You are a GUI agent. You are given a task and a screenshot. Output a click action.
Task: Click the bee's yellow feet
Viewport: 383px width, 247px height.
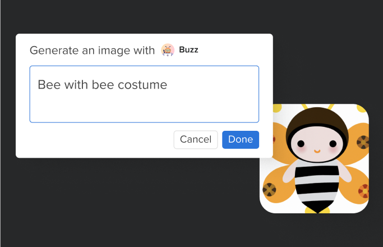(x=317, y=211)
